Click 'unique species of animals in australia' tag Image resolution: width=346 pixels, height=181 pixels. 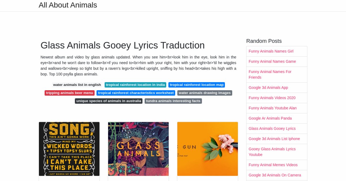109,101
